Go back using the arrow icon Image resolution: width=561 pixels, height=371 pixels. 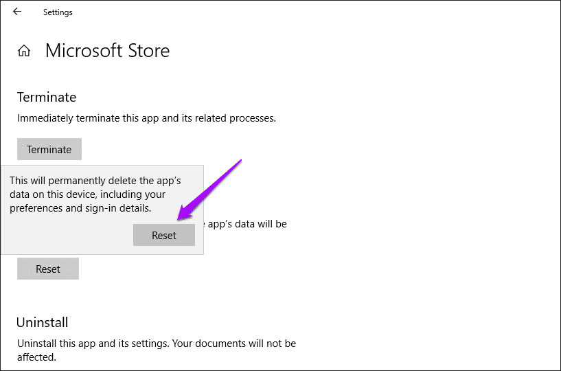click(16, 12)
